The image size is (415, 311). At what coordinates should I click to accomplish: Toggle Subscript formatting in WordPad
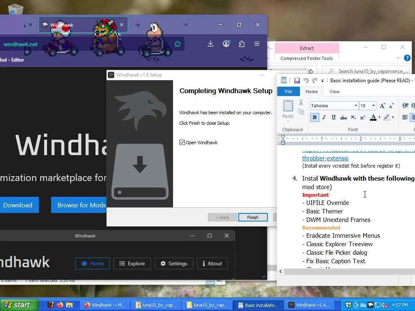[x=353, y=117]
